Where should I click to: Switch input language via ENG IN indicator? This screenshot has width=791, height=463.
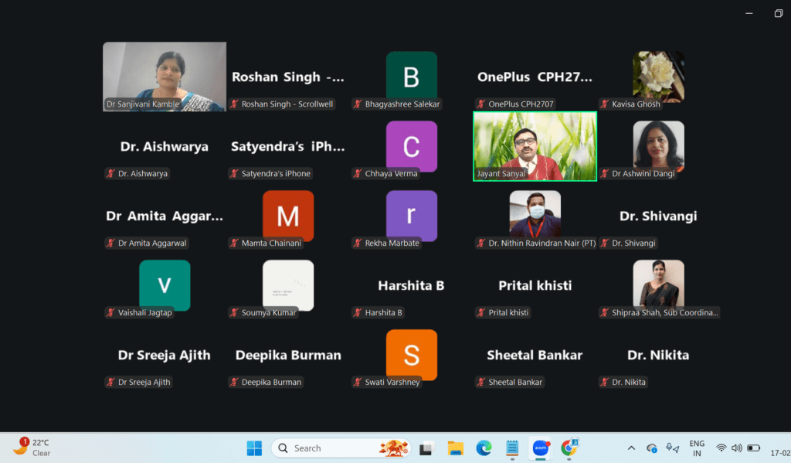pyautogui.click(x=697, y=448)
